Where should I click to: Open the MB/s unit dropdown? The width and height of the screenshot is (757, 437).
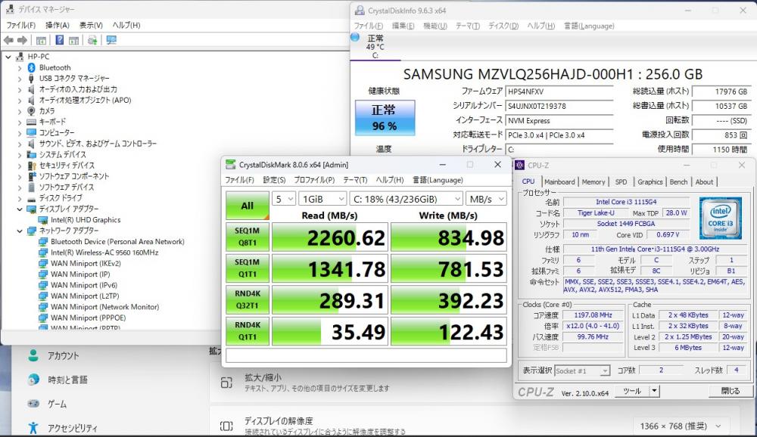pyautogui.click(x=486, y=199)
